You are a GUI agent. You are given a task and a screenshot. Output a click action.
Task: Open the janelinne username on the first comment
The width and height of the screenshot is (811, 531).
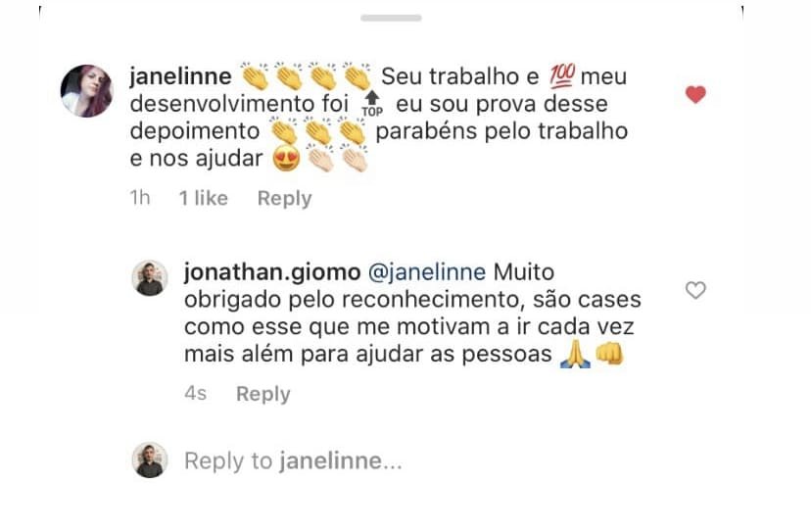coord(181,76)
